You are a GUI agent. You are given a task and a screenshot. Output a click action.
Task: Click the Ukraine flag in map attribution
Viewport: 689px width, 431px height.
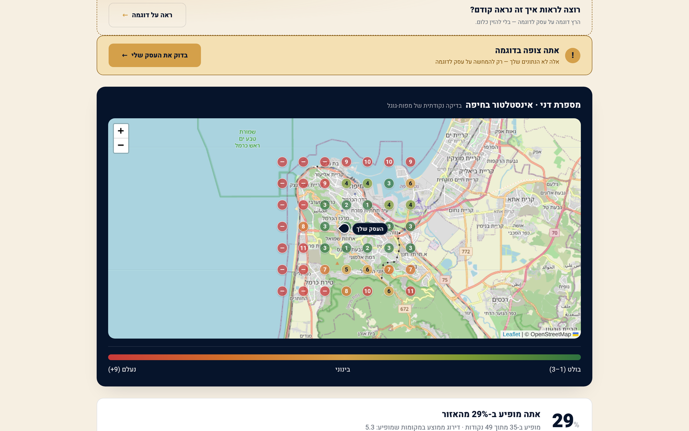click(x=576, y=334)
